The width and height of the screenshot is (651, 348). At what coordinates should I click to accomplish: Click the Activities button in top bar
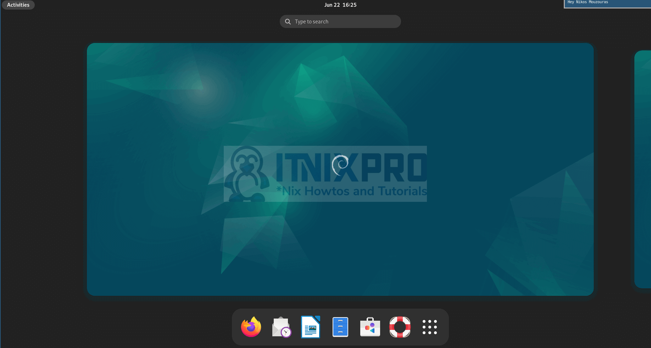point(18,5)
